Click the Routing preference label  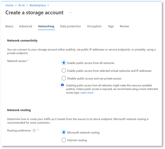point(19,130)
